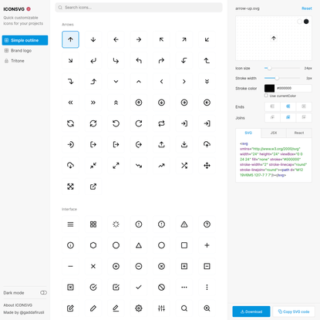Select the arrow-up icon

(x=70, y=39)
